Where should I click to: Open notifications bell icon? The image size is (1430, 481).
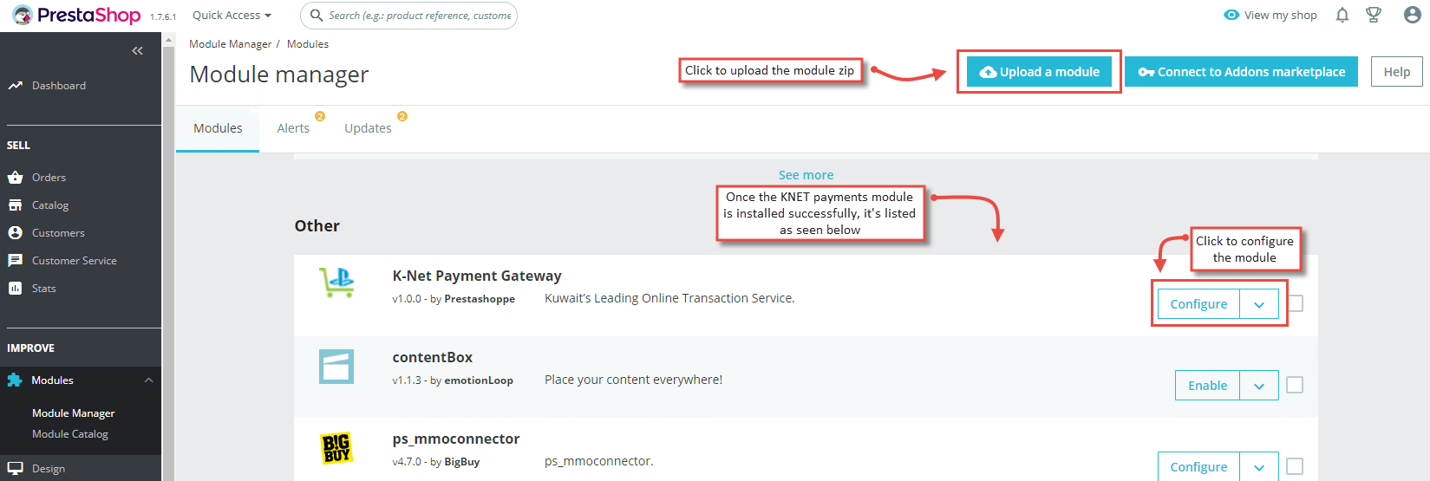click(1342, 15)
